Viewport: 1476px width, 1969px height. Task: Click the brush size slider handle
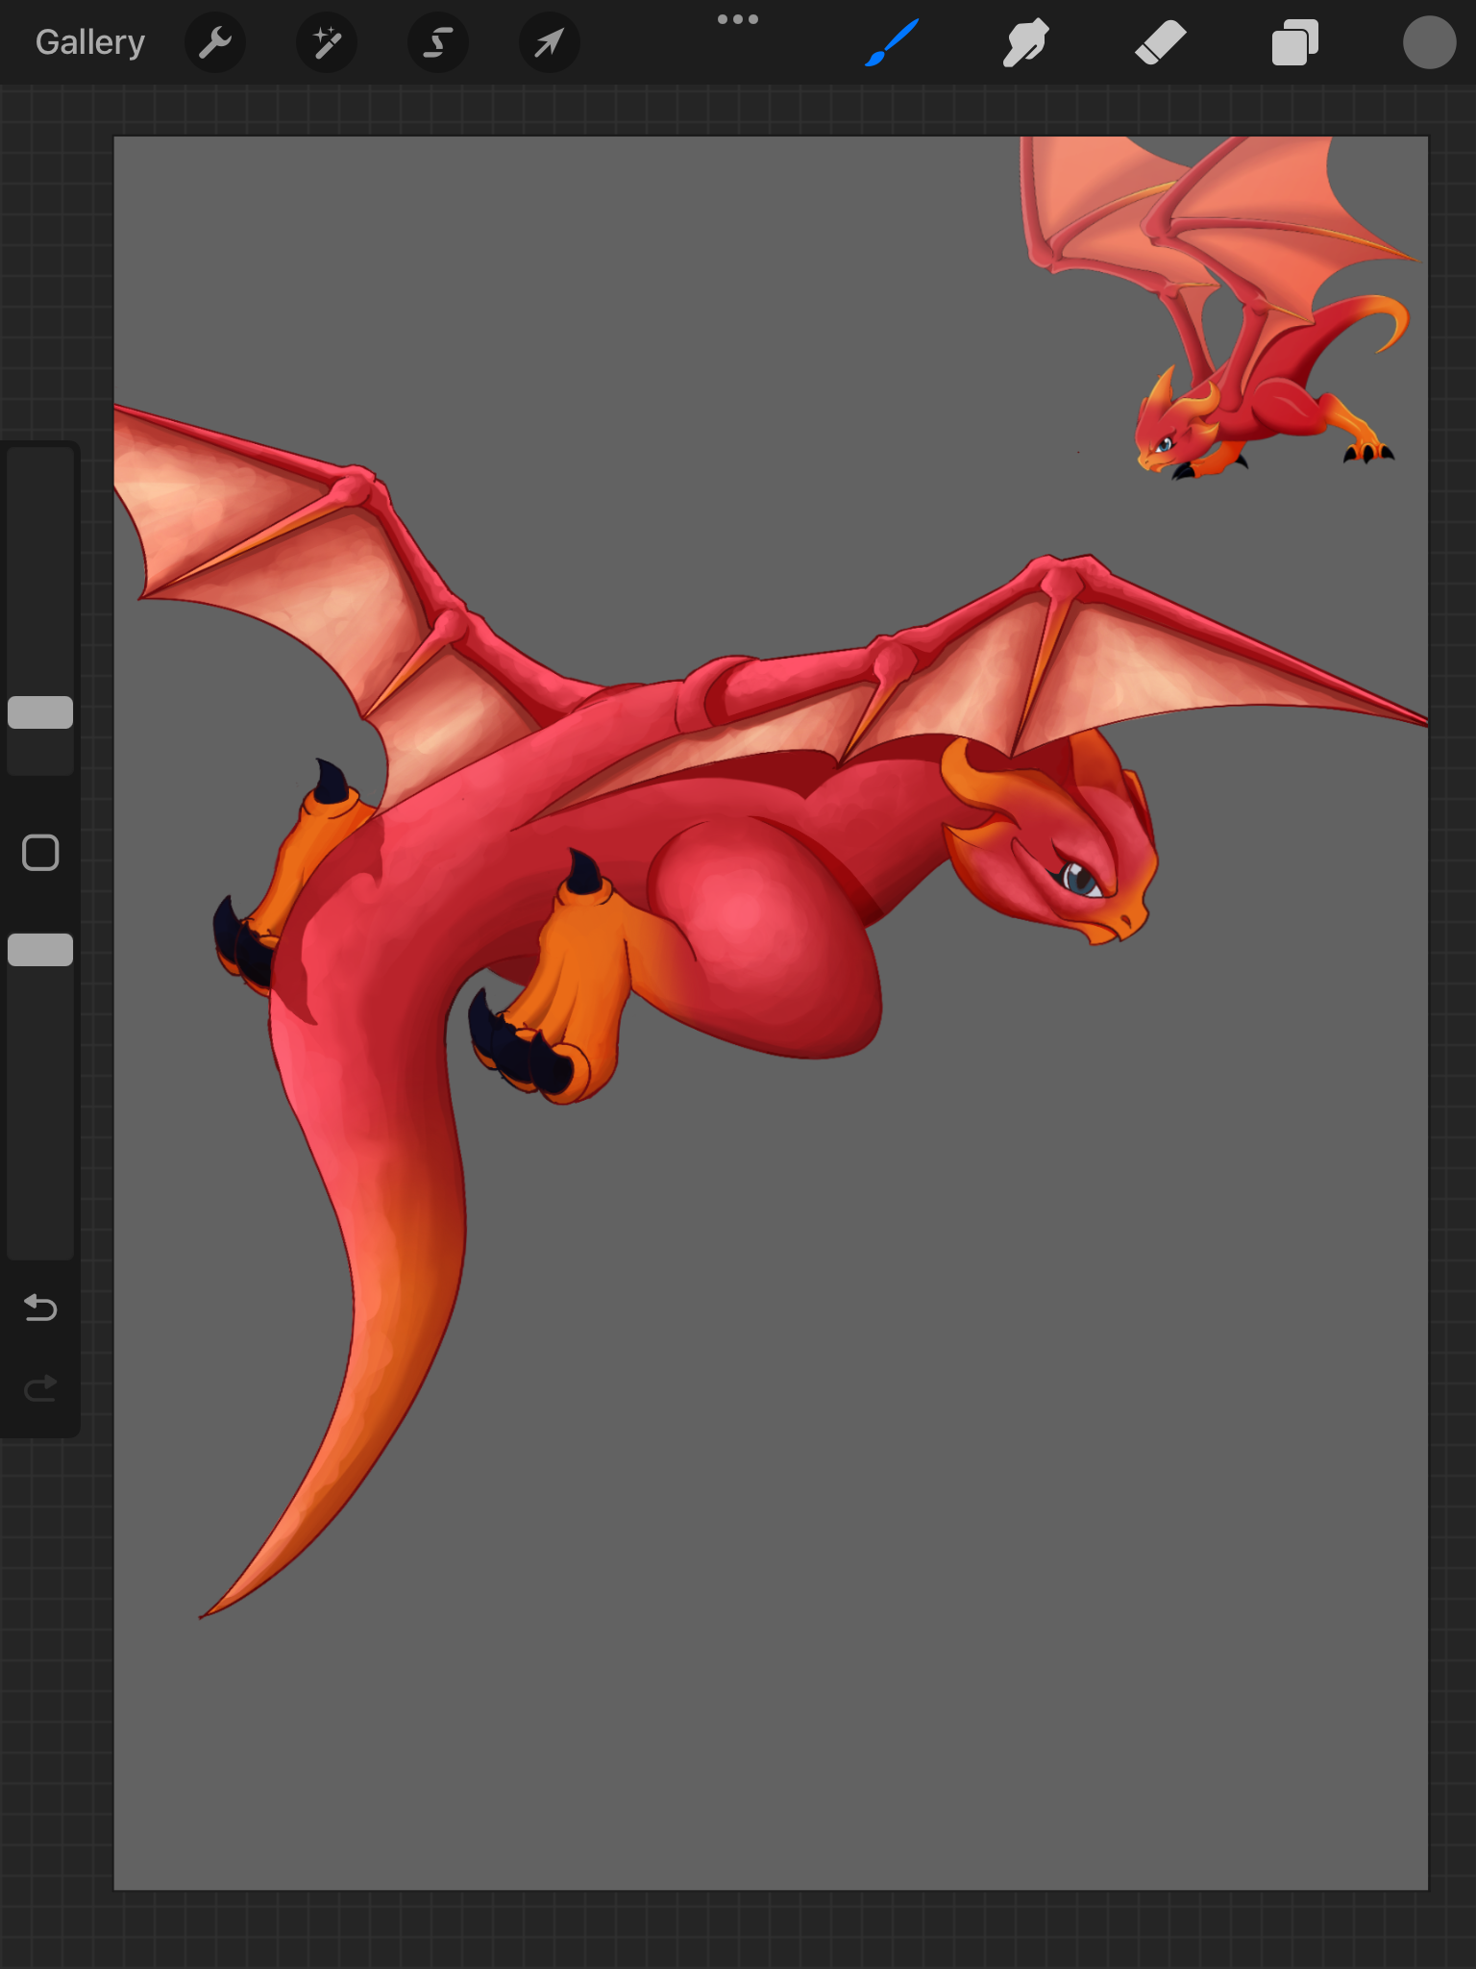tap(40, 712)
